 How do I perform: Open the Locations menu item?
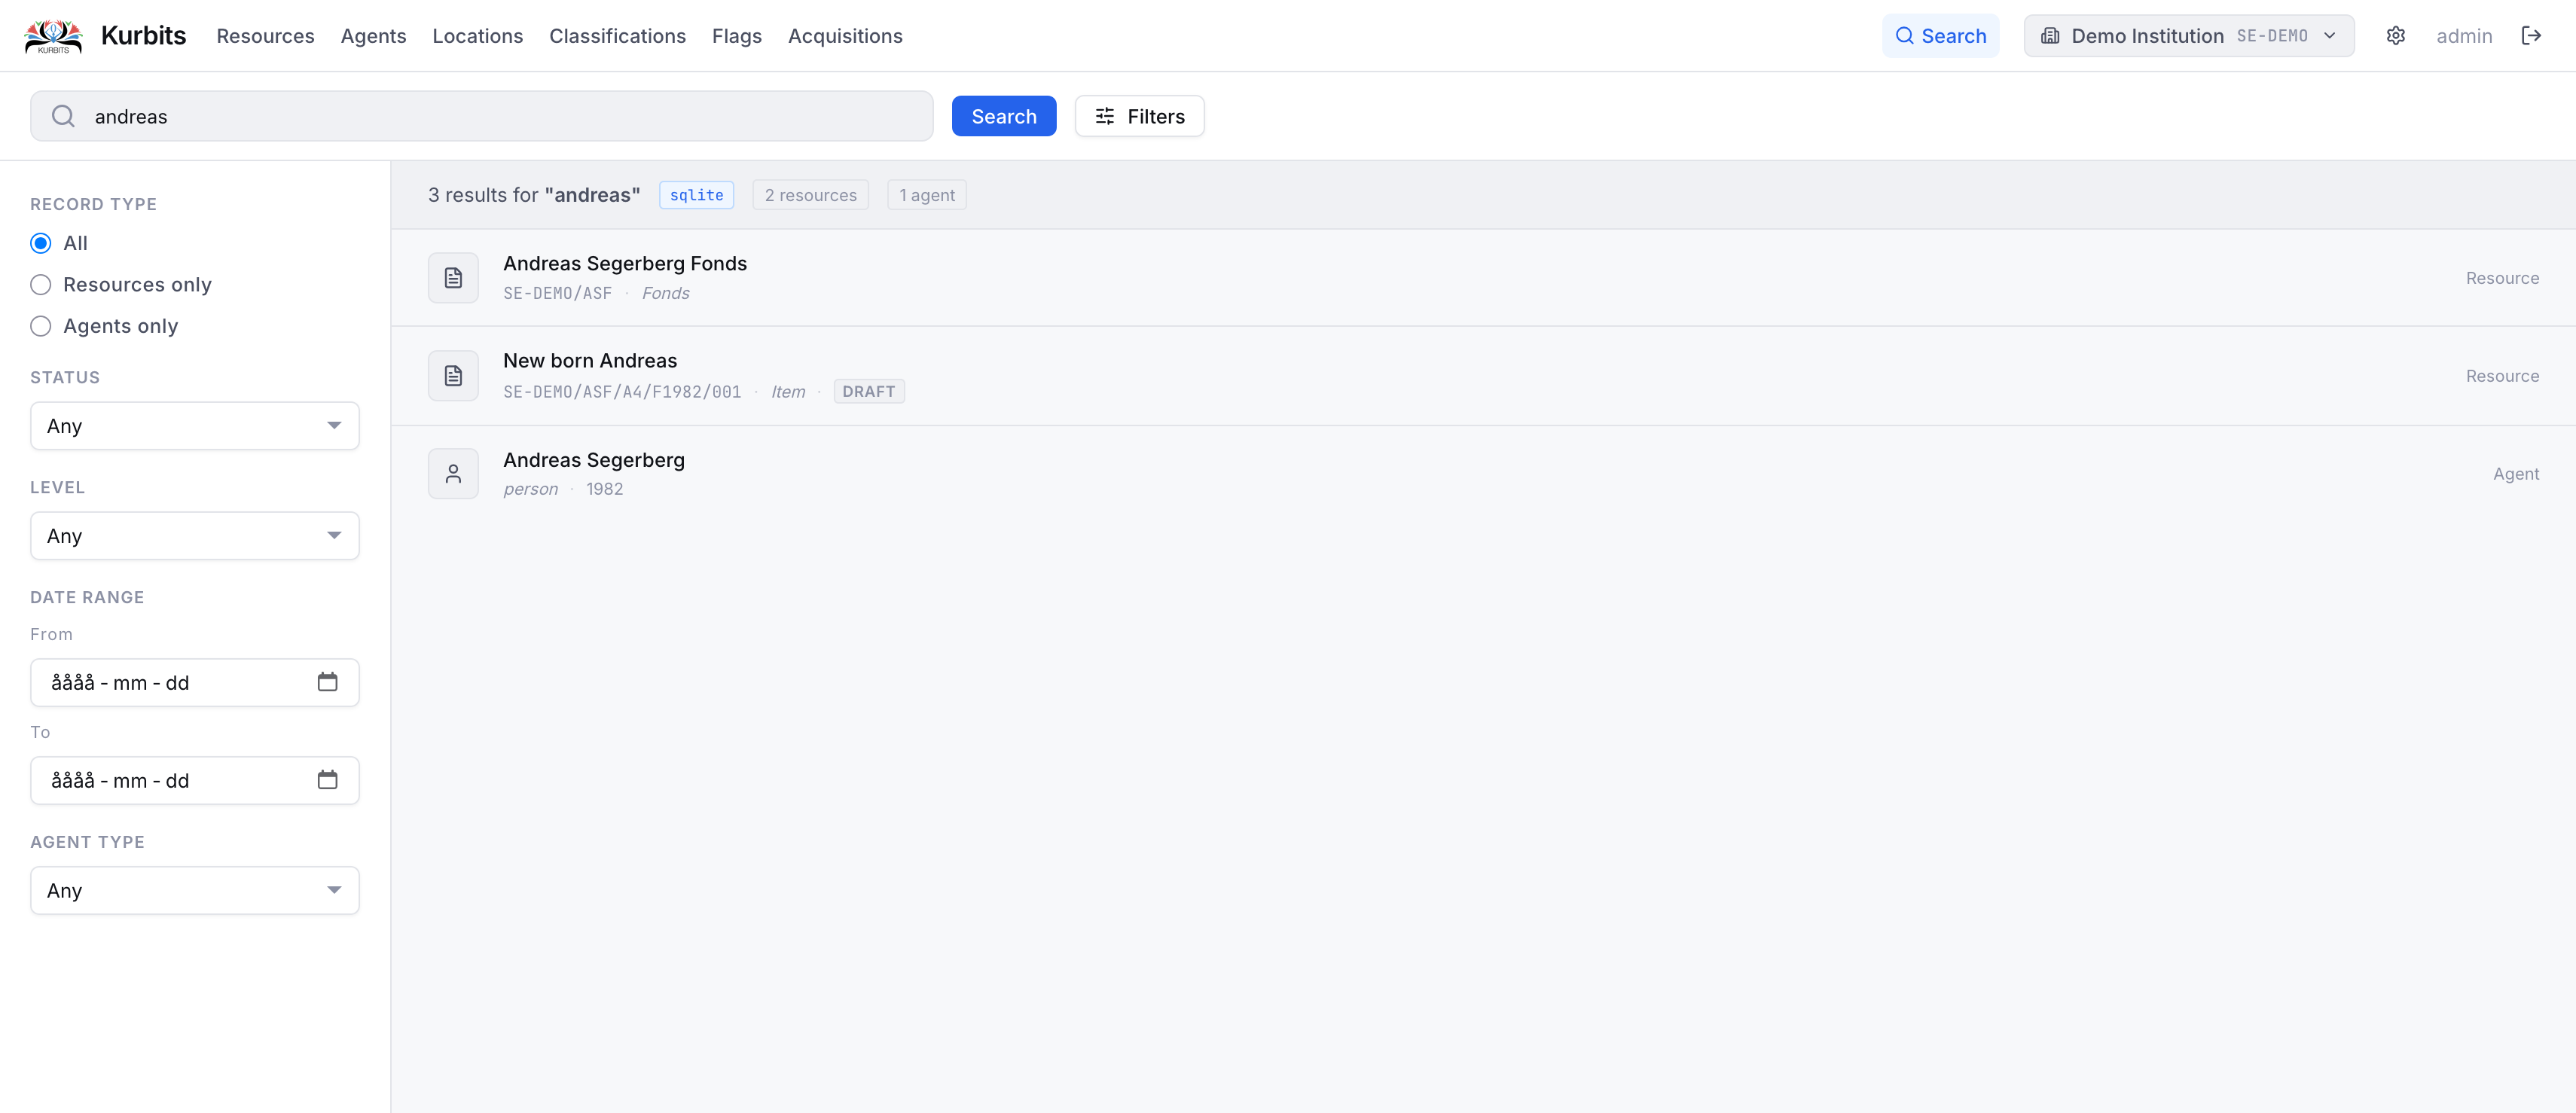(x=477, y=36)
